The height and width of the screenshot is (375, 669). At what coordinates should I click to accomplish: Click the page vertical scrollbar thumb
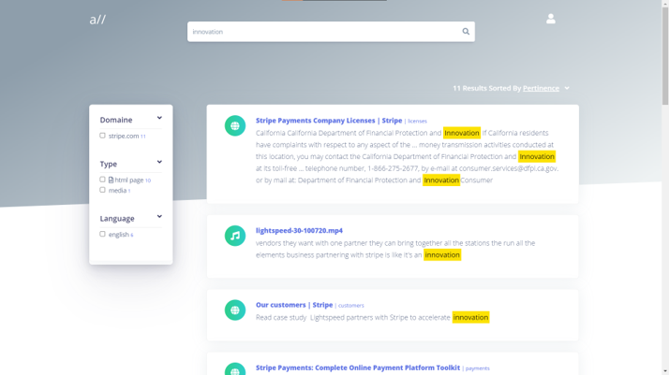pos(665,55)
